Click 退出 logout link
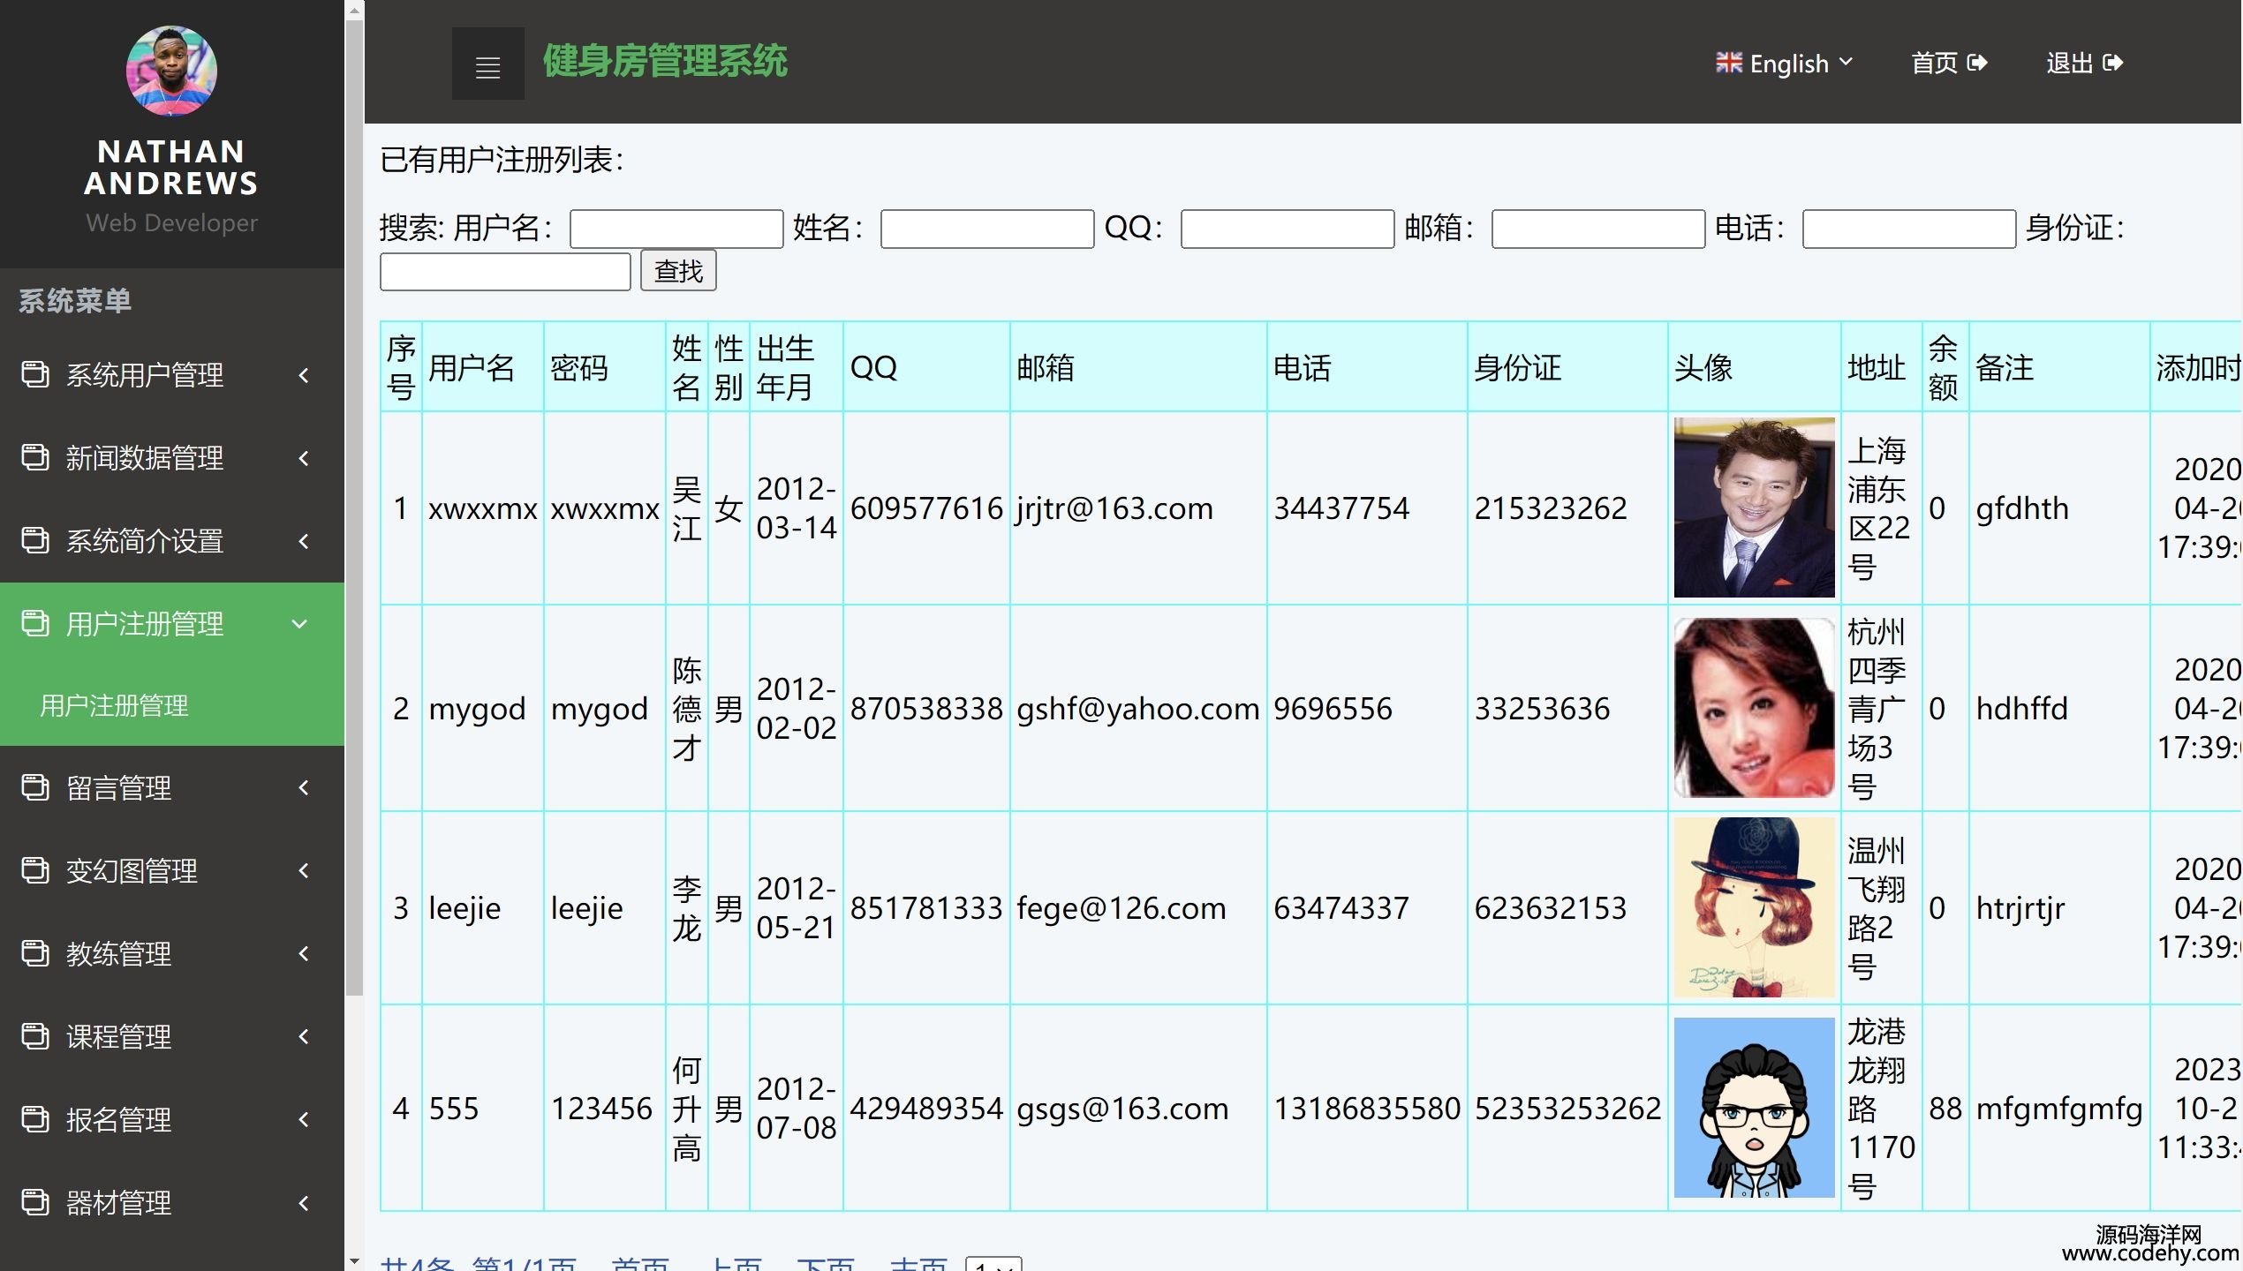The image size is (2243, 1271). [x=2084, y=64]
